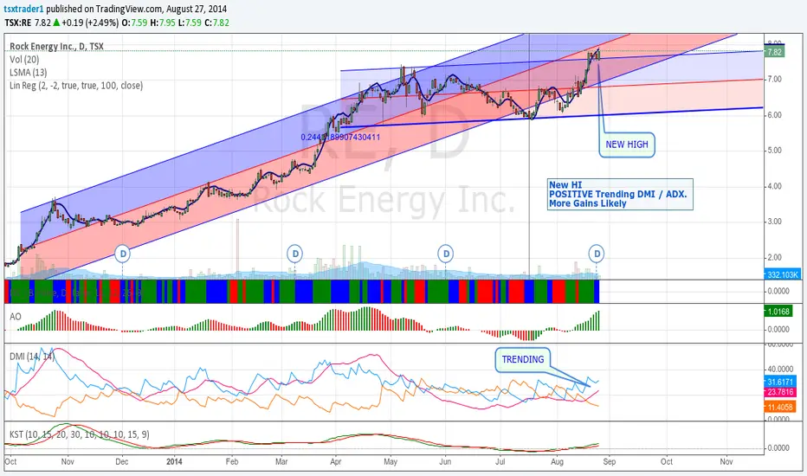Viewport: 807px width, 476px height.
Task: Click the Oct label at the axis start
Action: (x=10, y=461)
